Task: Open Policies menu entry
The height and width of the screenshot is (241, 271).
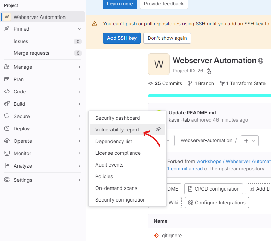Action: [127, 176]
